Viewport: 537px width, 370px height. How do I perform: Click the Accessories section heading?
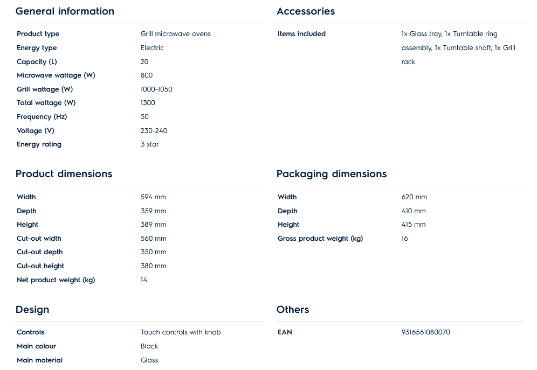pyautogui.click(x=305, y=11)
